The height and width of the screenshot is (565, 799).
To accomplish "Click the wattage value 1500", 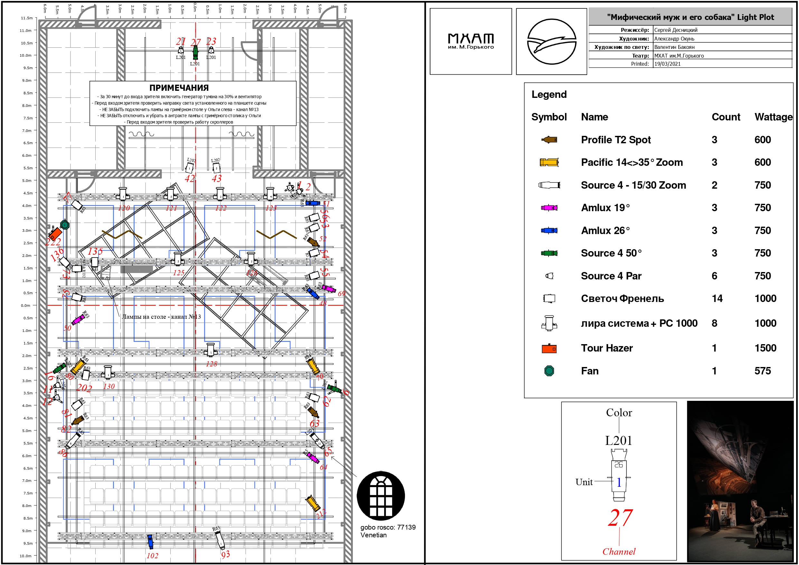I will [x=766, y=348].
